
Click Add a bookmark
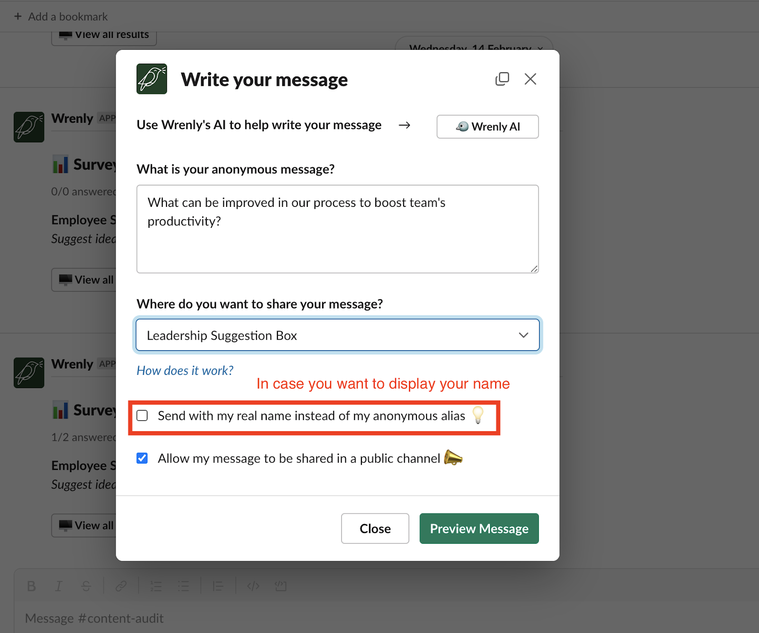click(x=68, y=17)
